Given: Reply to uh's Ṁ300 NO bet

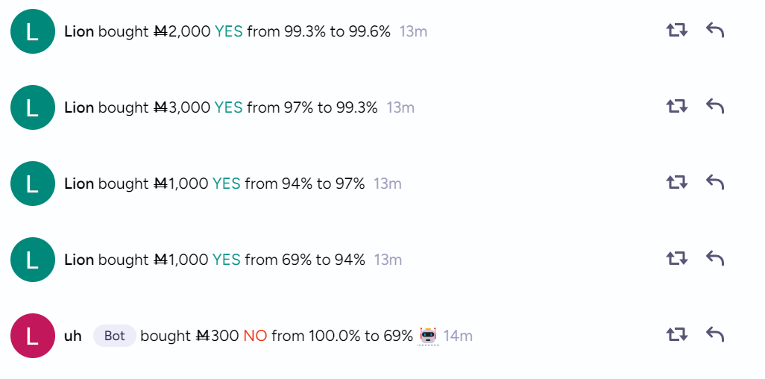Looking at the screenshot, I should (x=715, y=334).
